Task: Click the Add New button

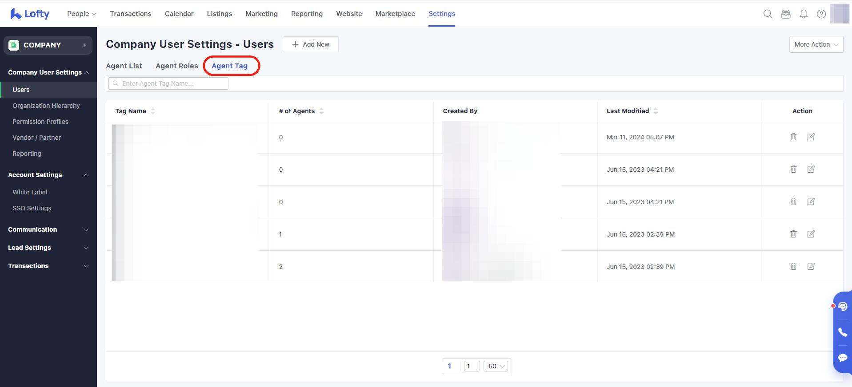Action: pyautogui.click(x=310, y=44)
